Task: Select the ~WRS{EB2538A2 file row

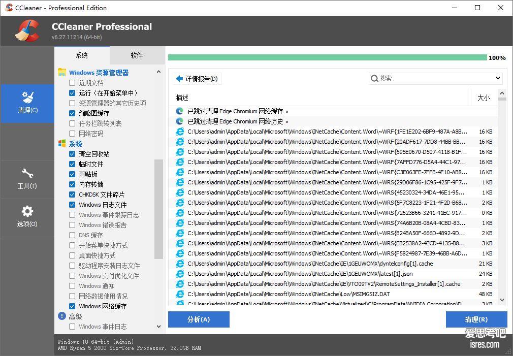Action: (333, 243)
